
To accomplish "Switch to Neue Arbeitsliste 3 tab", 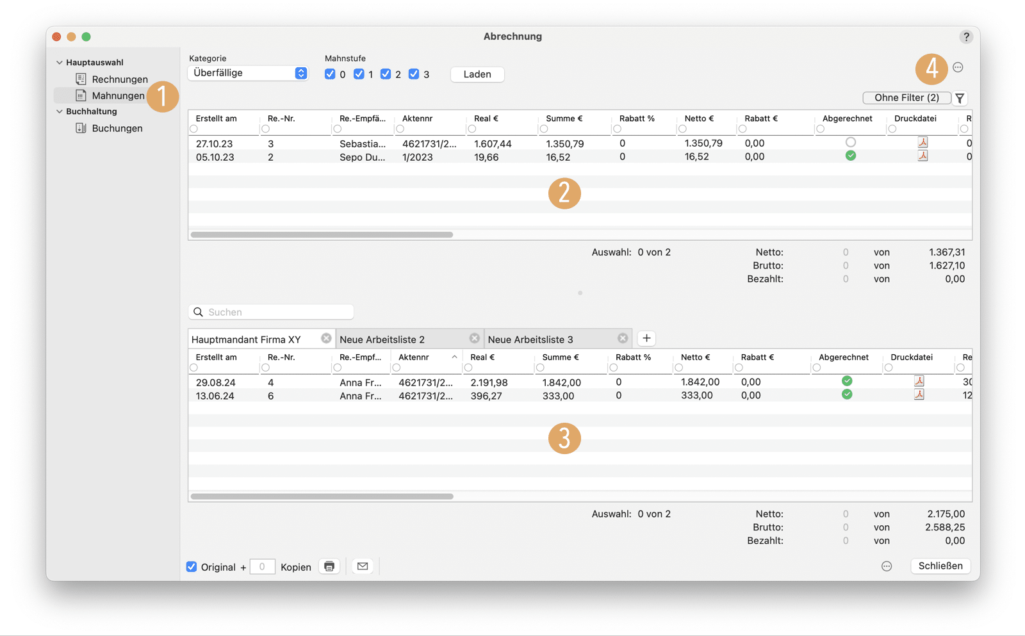I will pos(530,339).
